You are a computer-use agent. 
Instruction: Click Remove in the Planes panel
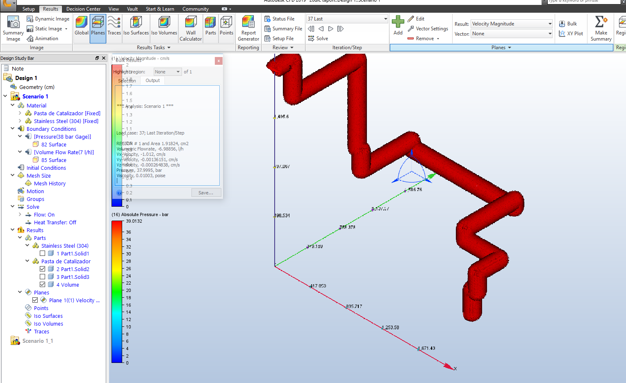click(x=423, y=39)
